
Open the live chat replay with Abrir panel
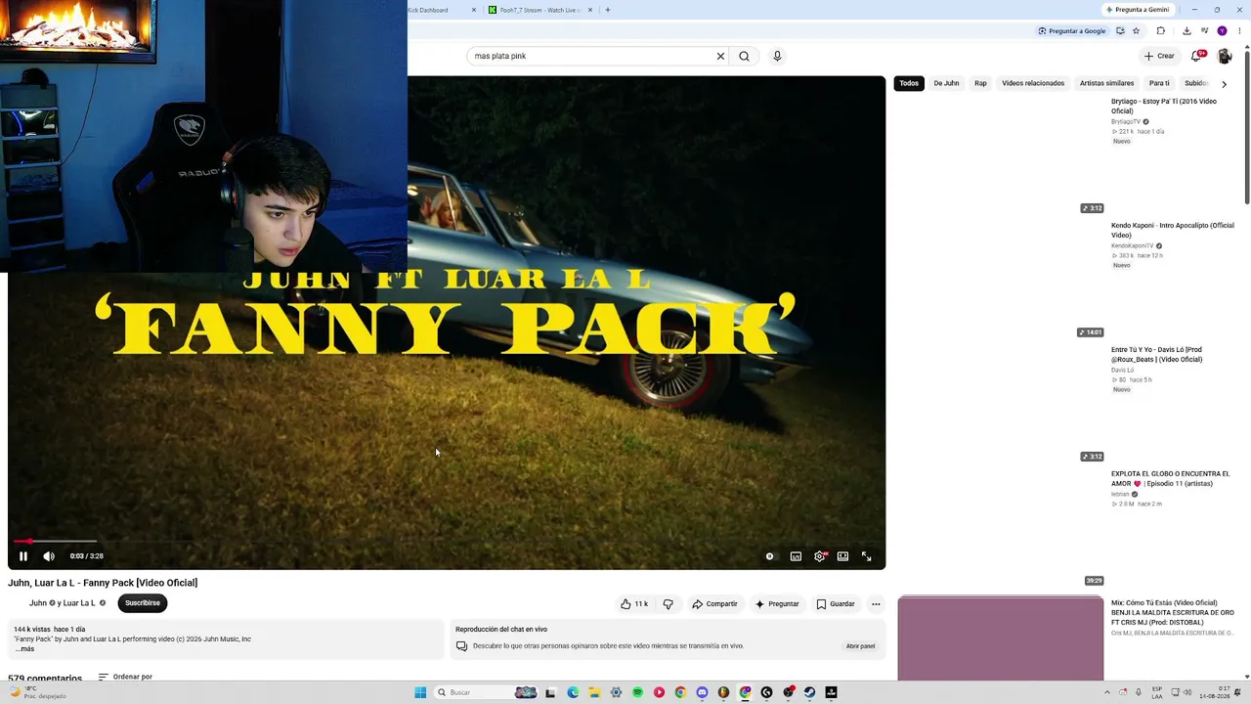click(860, 646)
